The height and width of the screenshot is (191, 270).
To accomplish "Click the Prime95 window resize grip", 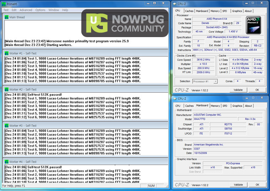I will click(167, 186).
